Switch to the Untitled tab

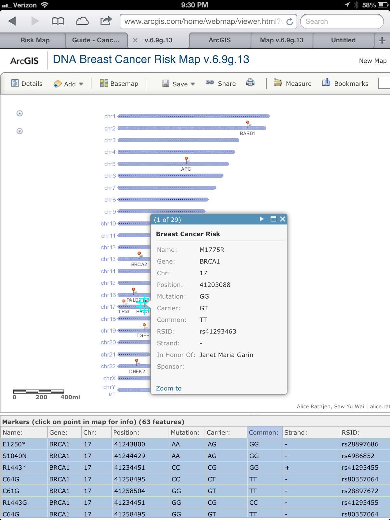[343, 40]
